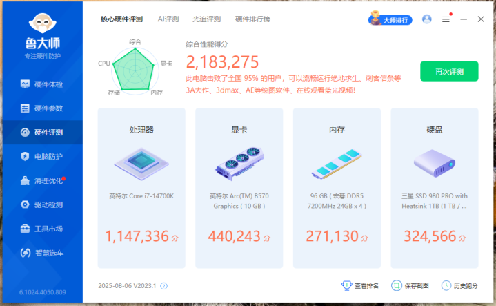Click the 显卡 card title
The image size is (496, 306).
point(239,130)
